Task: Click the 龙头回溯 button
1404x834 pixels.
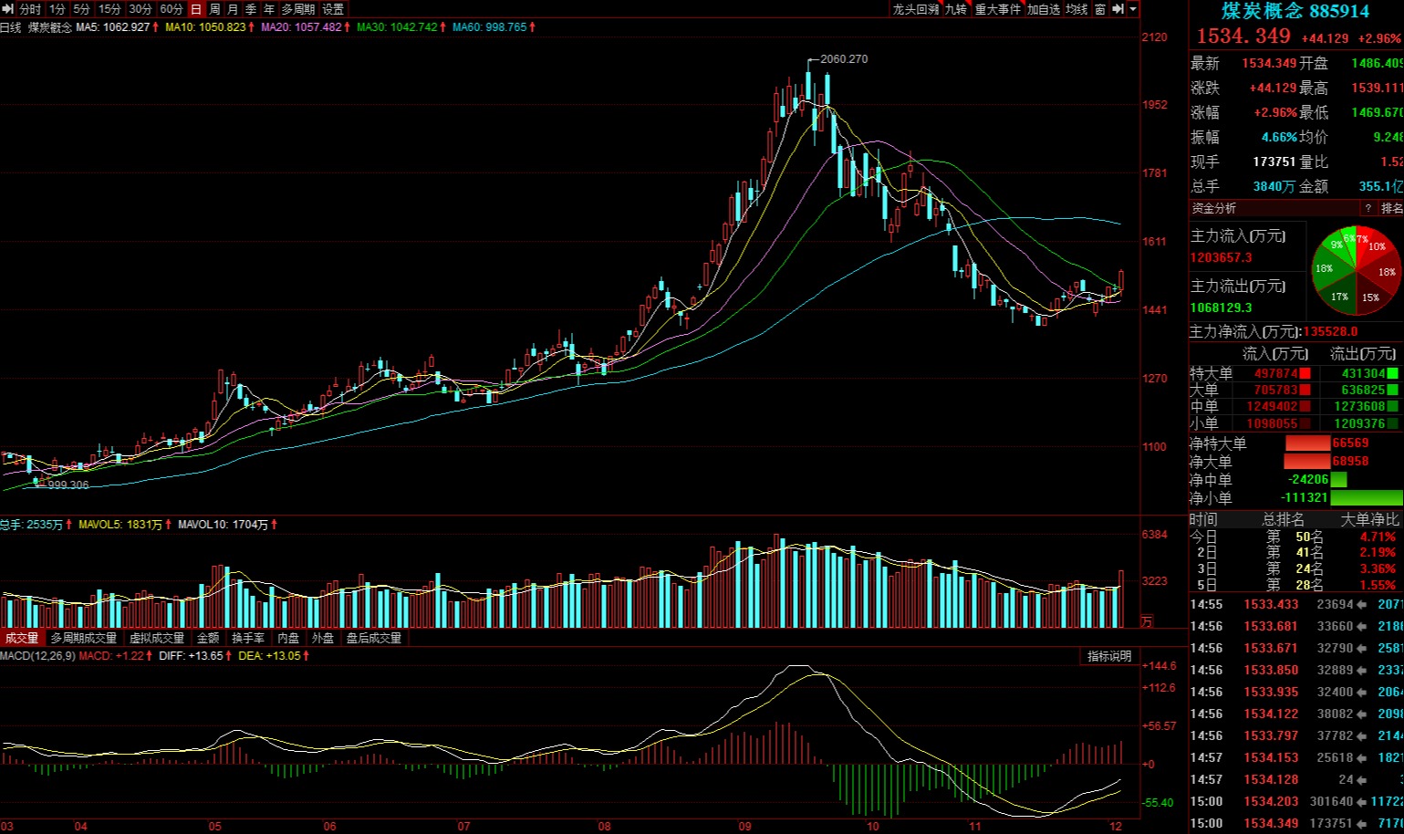Action: point(916,9)
